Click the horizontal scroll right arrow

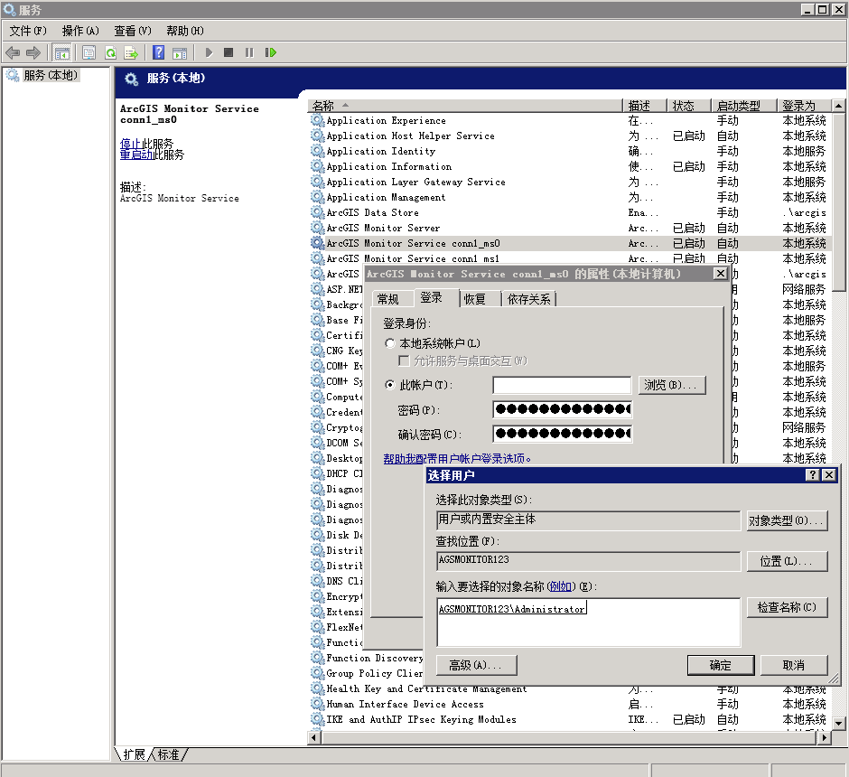point(825,736)
